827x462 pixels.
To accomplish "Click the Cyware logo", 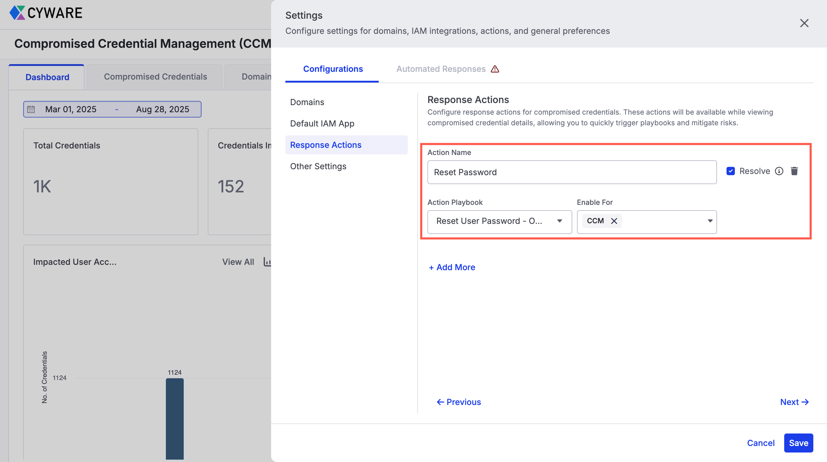I will (x=46, y=13).
